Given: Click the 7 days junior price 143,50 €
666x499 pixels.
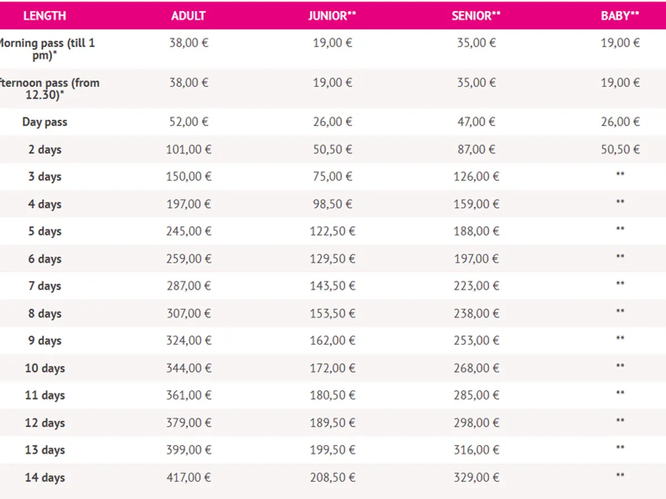Looking at the screenshot, I should click(332, 286).
